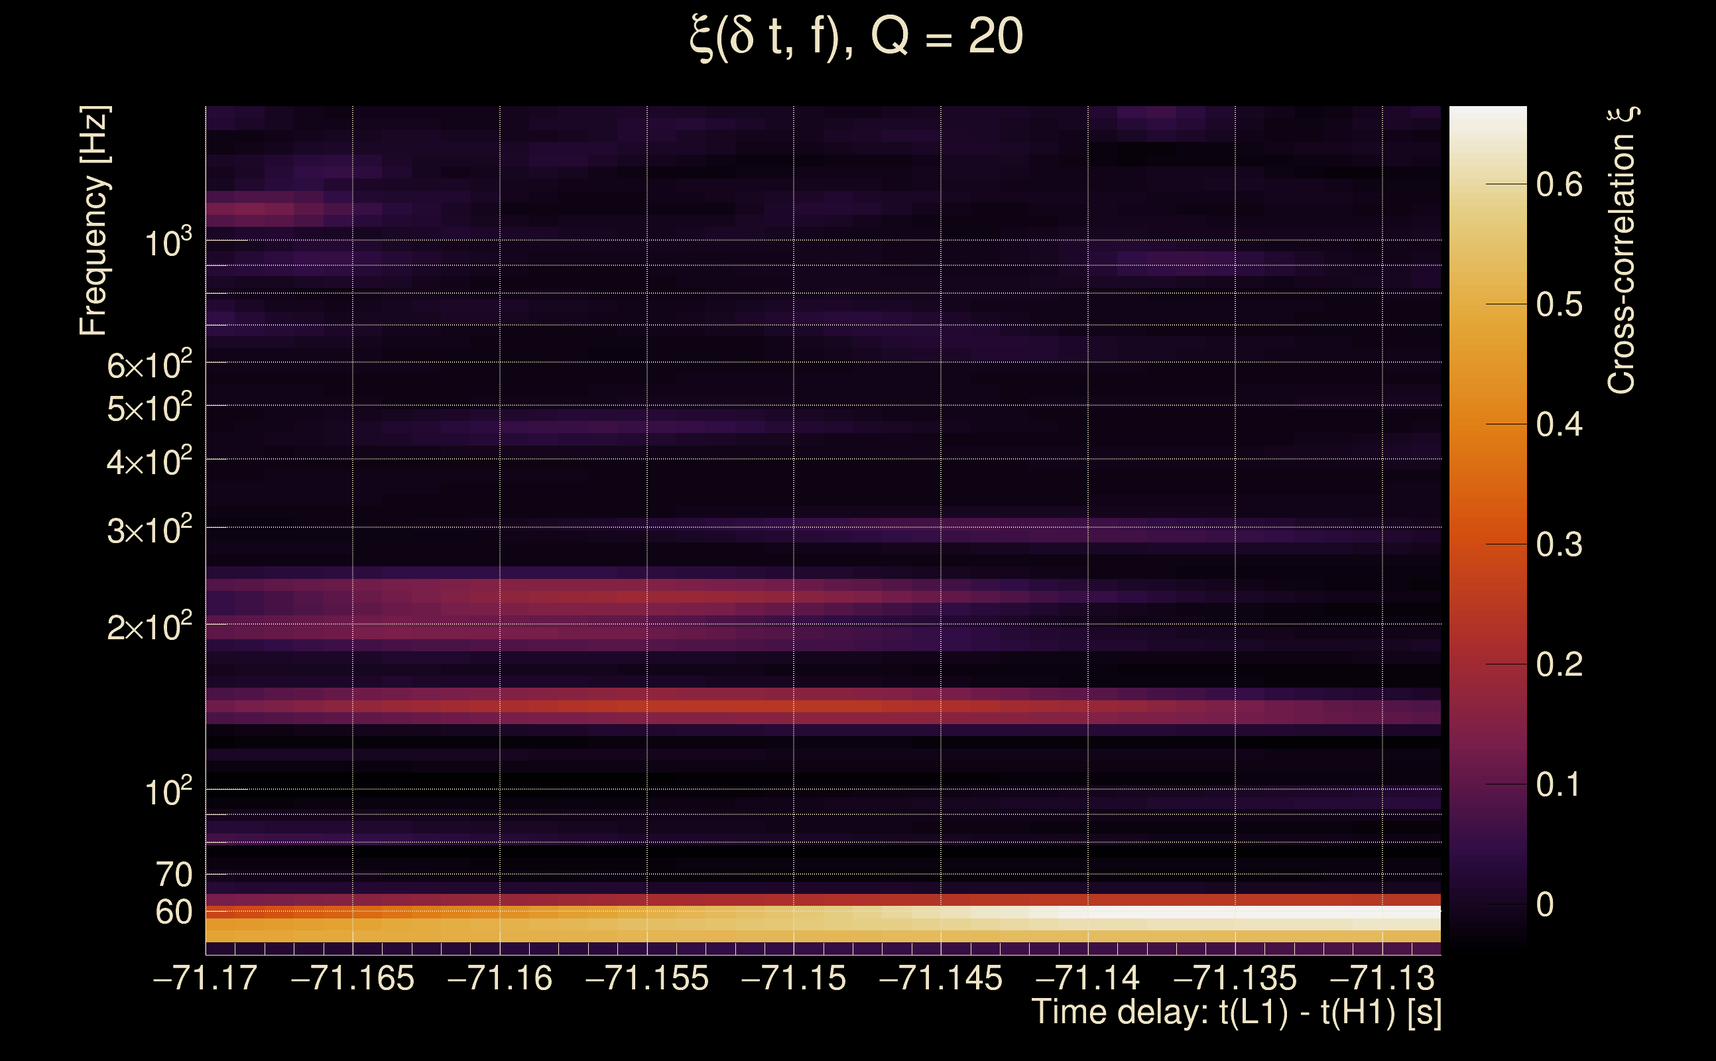Click the -71.17 x-axis tick label
Viewport: 1716px width, 1061px height.
(x=205, y=978)
